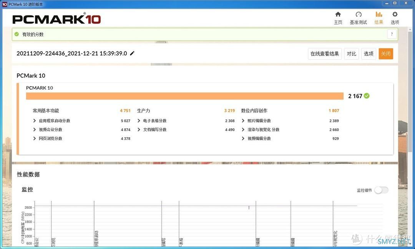Click the score value 5 027
This screenshot has width=415, height=249.
click(x=126, y=121)
